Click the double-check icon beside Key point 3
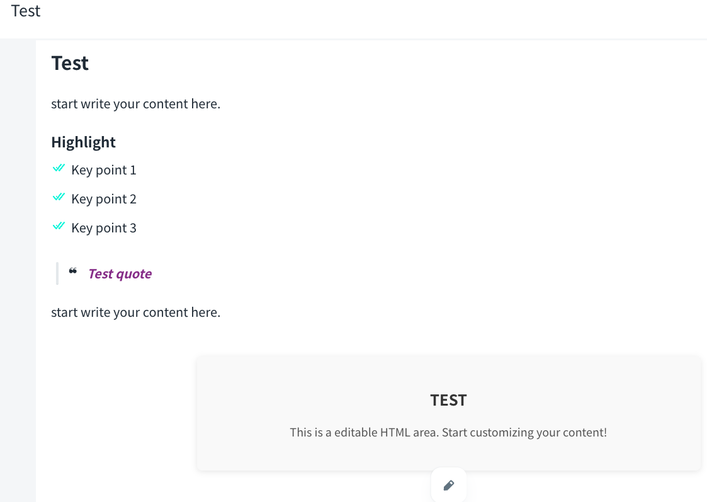The height and width of the screenshot is (502, 707). click(59, 226)
